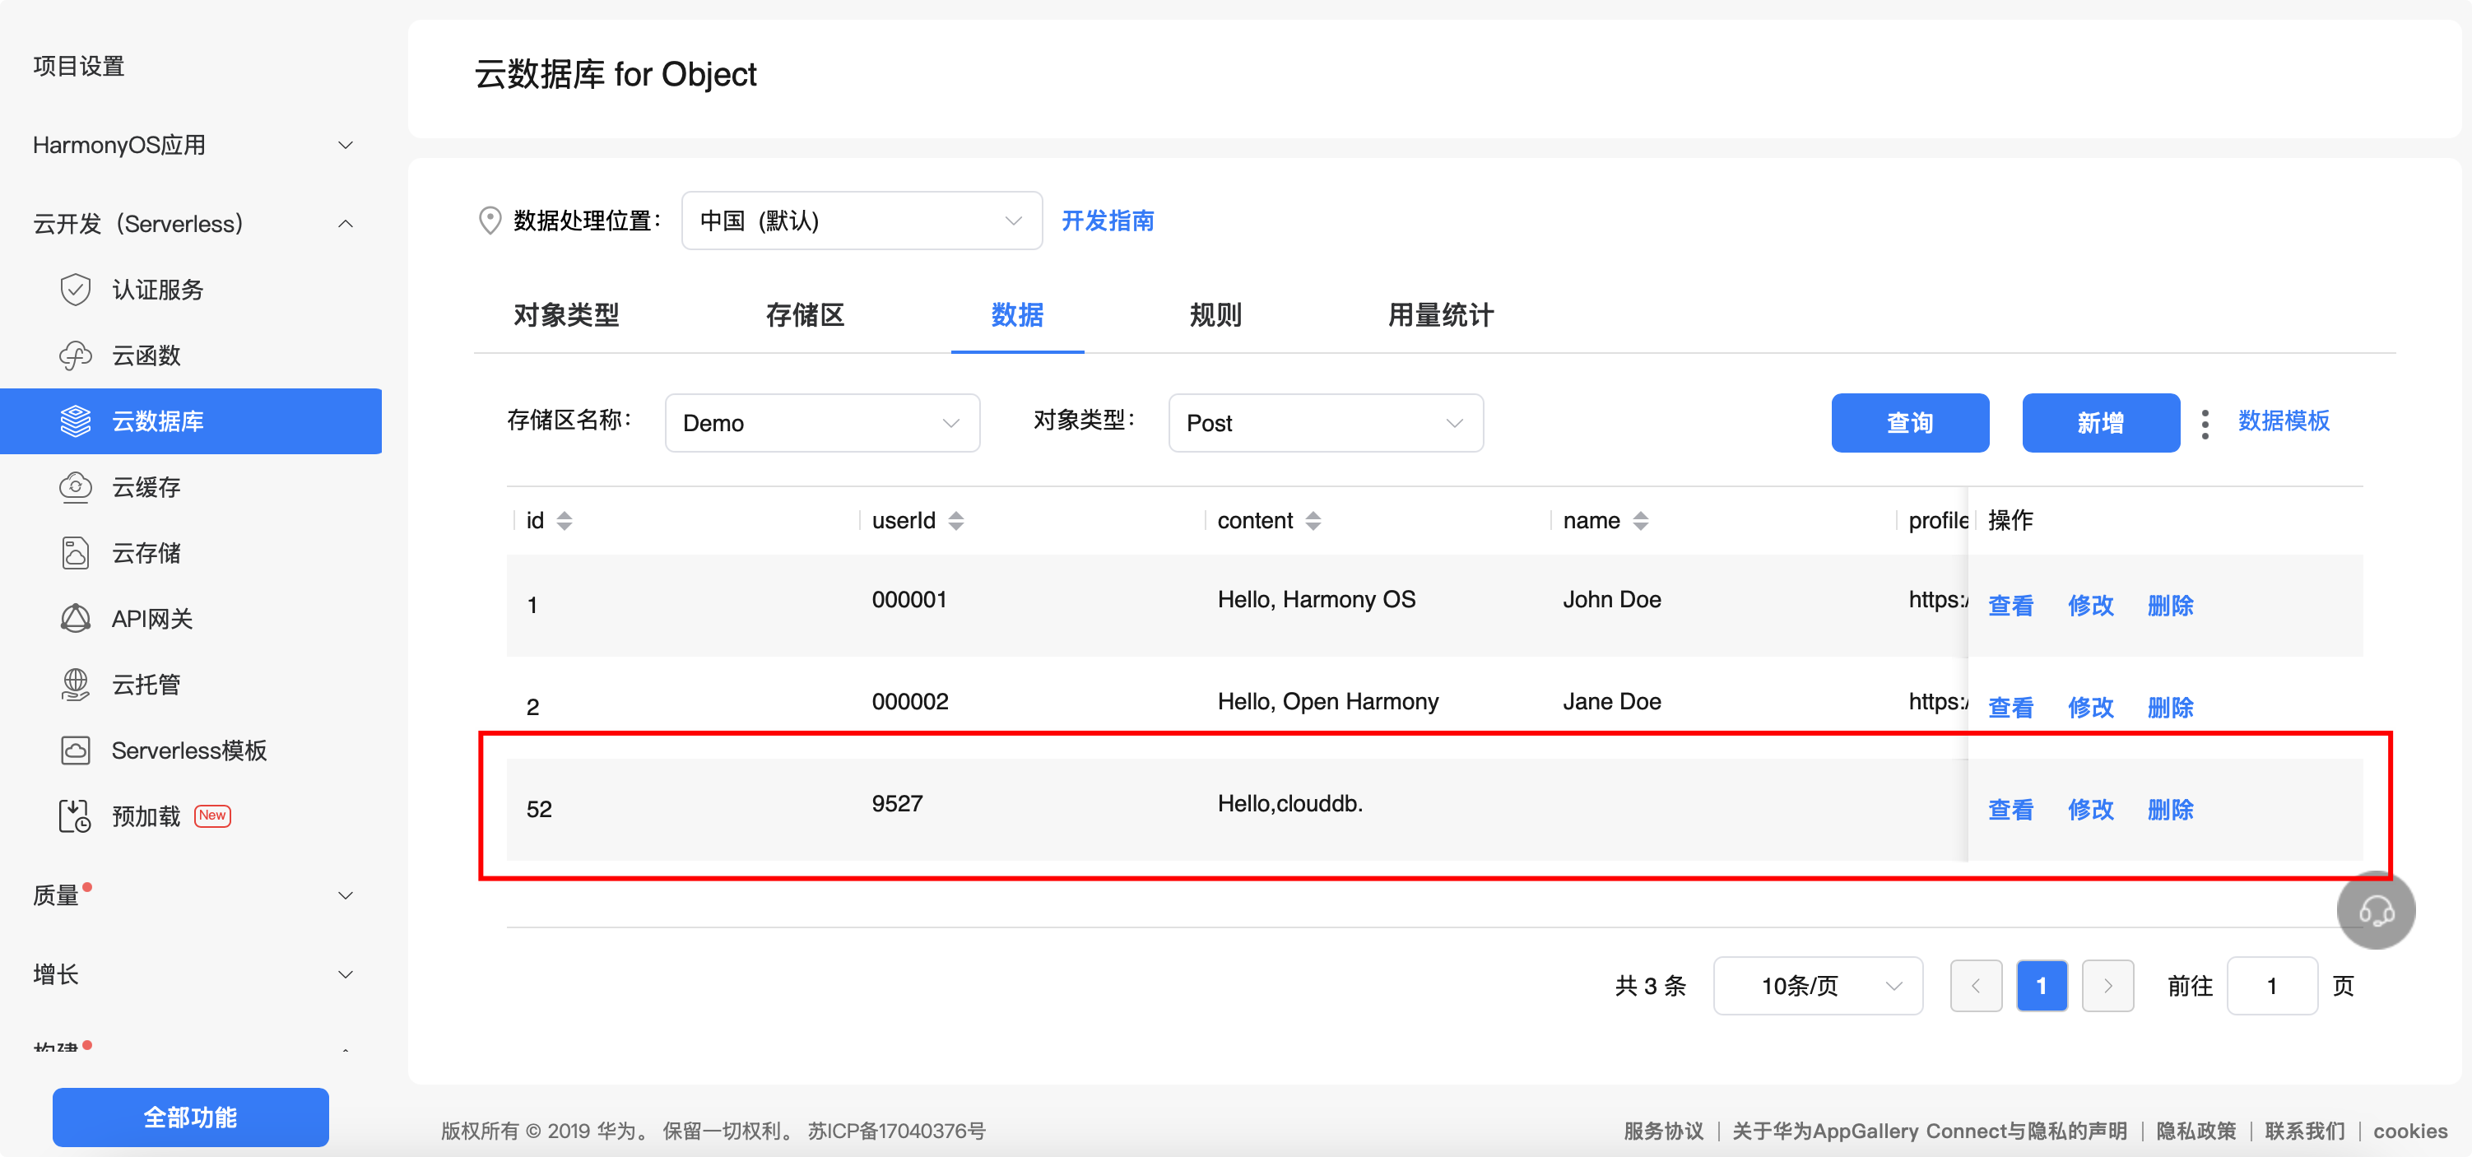Open the API网关 gateway icon
The width and height of the screenshot is (2472, 1157).
[x=76, y=619]
